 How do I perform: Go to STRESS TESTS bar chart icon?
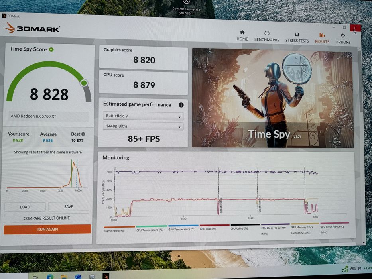[x=297, y=34]
